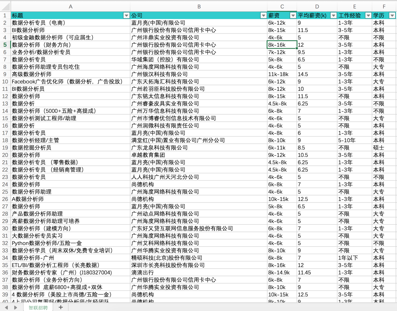Click the next sheet navigation arrow
Image resolution: width=397 pixels, height=311 pixels.
click(16, 307)
